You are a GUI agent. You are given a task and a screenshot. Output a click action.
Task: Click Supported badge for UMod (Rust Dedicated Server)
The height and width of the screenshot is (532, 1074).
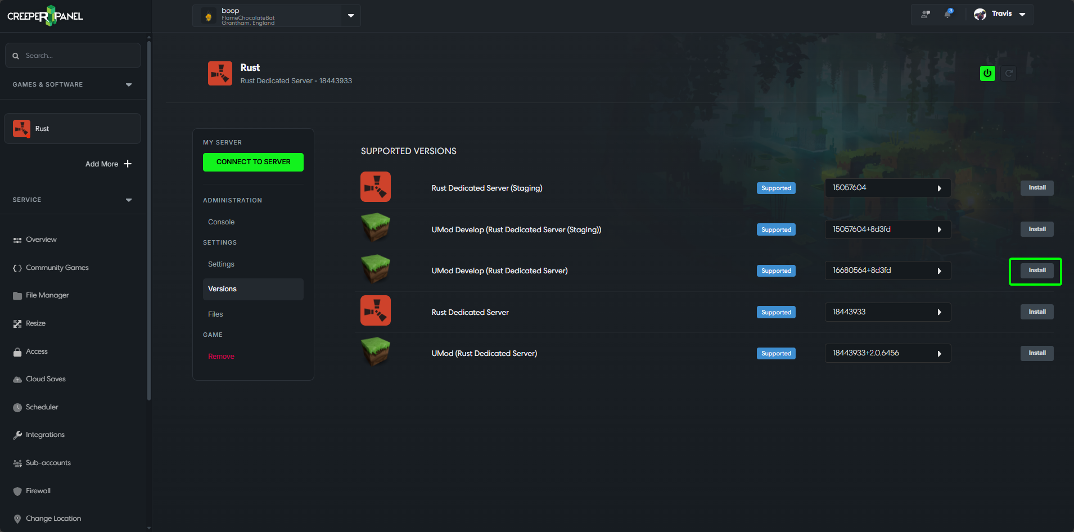pos(776,354)
